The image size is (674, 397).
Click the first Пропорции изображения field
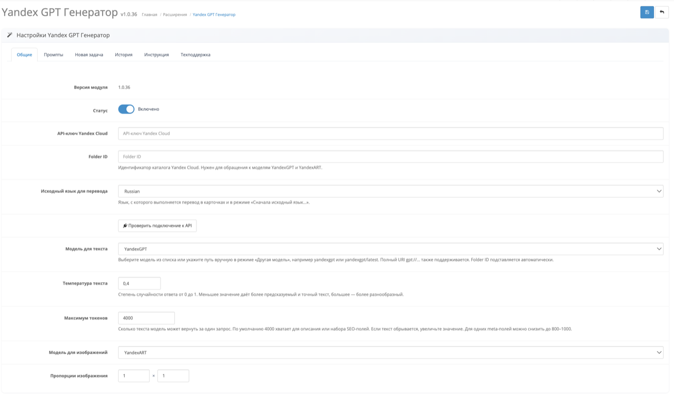click(x=134, y=376)
